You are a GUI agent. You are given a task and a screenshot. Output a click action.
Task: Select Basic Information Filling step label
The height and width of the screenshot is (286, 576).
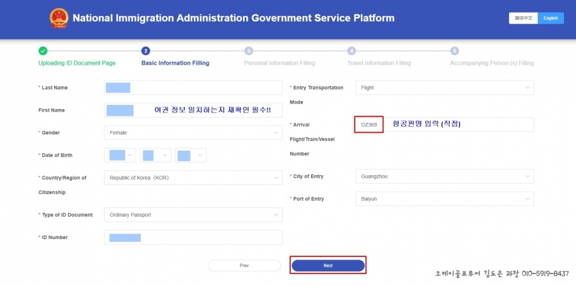tap(175, 63)
